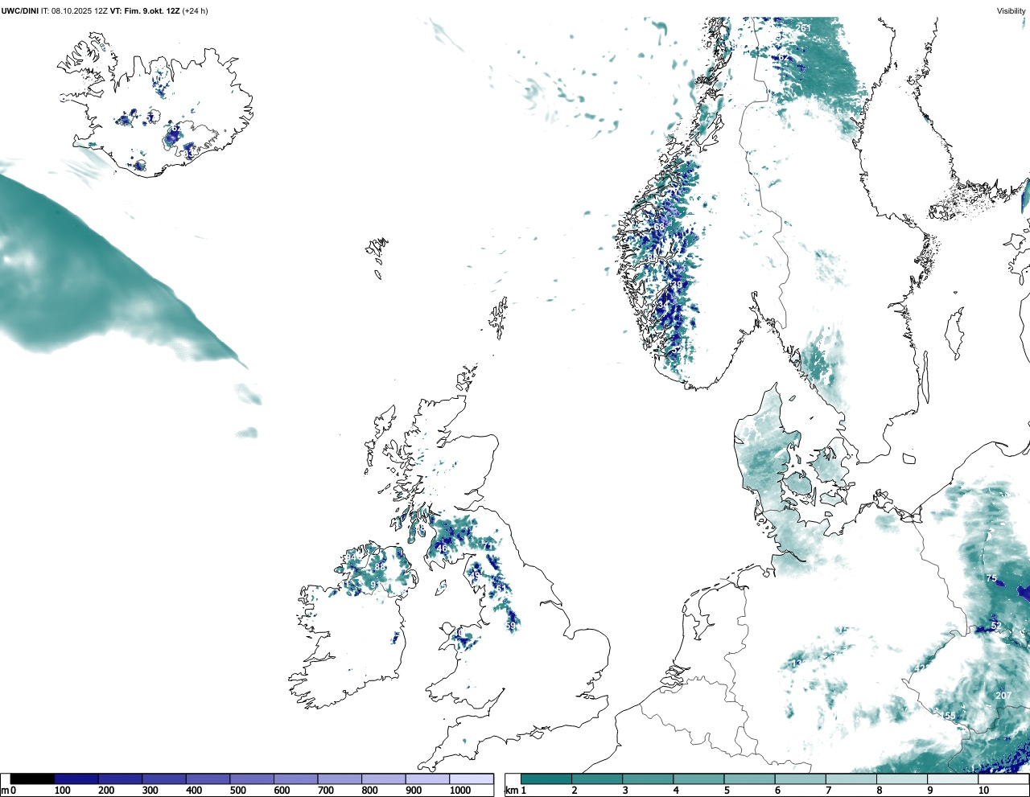Image resolution: width=1030 pixels, height=797 pixels.
Task: Select the black 0 m legend swatch
Action: click(x=32, y=779)
